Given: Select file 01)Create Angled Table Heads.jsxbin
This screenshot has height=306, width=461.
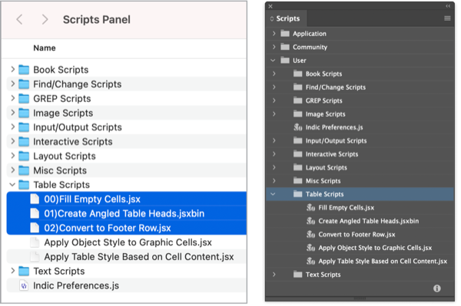Looking at the screenshot, I should [x=127, y=213].
